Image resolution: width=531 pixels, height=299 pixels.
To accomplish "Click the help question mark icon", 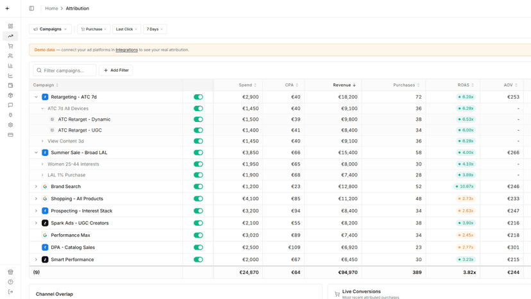I will (x=10, y=282).
